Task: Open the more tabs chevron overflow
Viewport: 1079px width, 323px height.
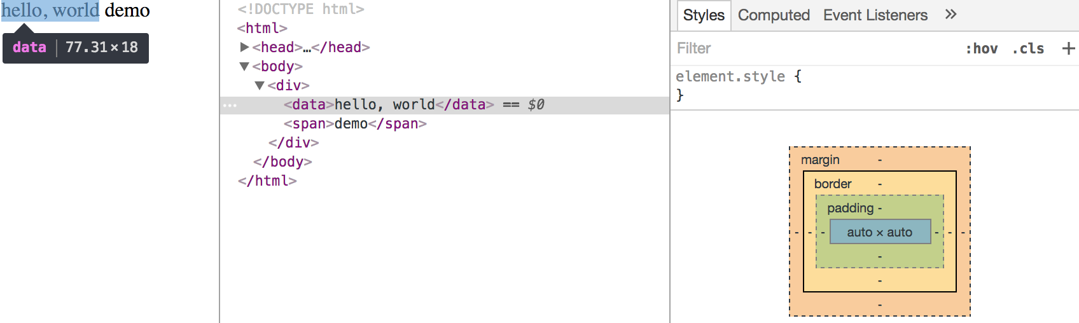Action: (x=950, y=15)
